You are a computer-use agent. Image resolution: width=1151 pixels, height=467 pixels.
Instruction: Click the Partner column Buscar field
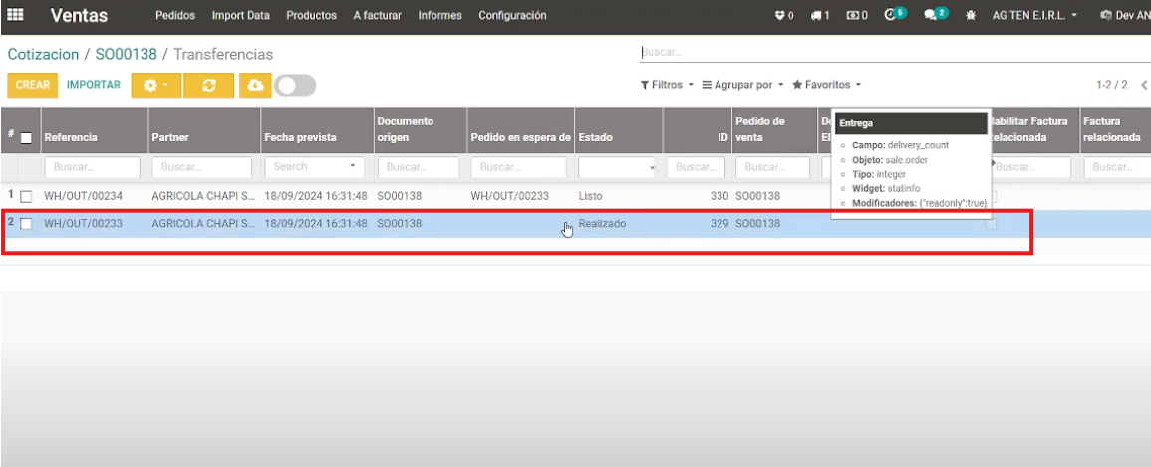pyautogui.click(x=202, y=167)
